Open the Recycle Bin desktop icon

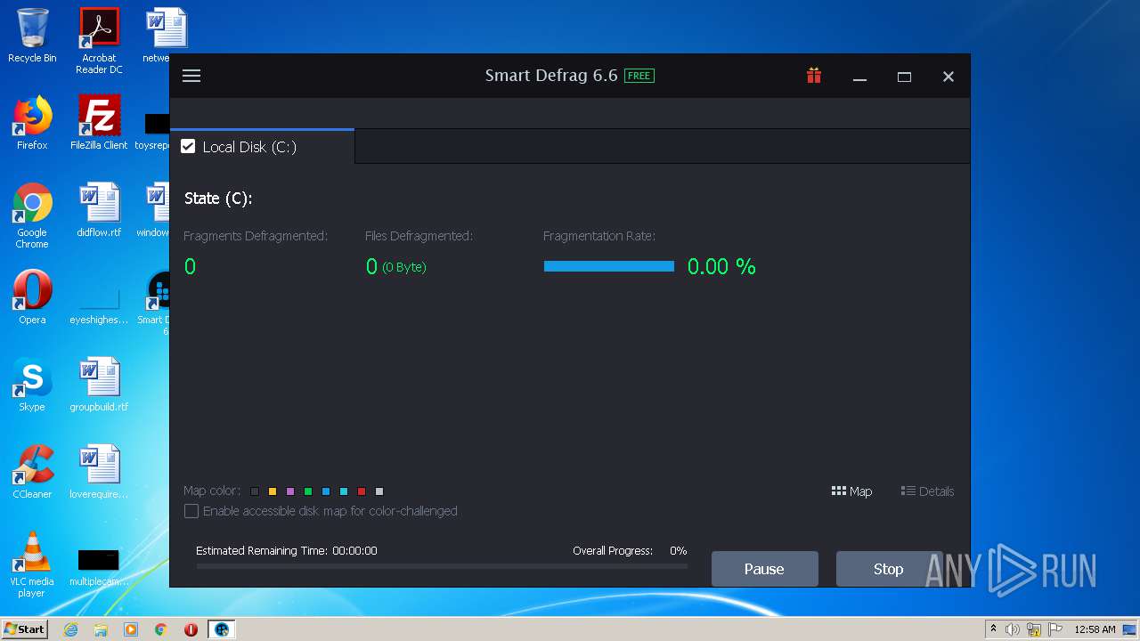click(32, 36)
